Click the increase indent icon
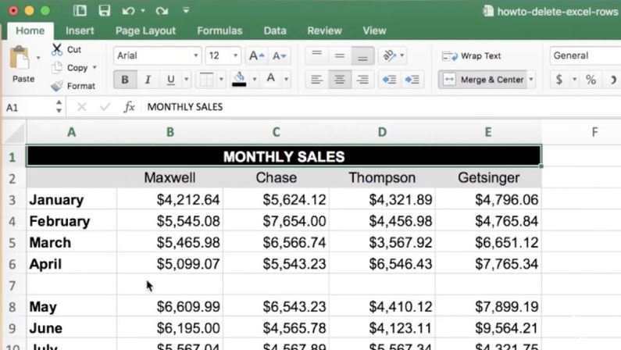This screenshot has height=350, width=621. point(412,80)
